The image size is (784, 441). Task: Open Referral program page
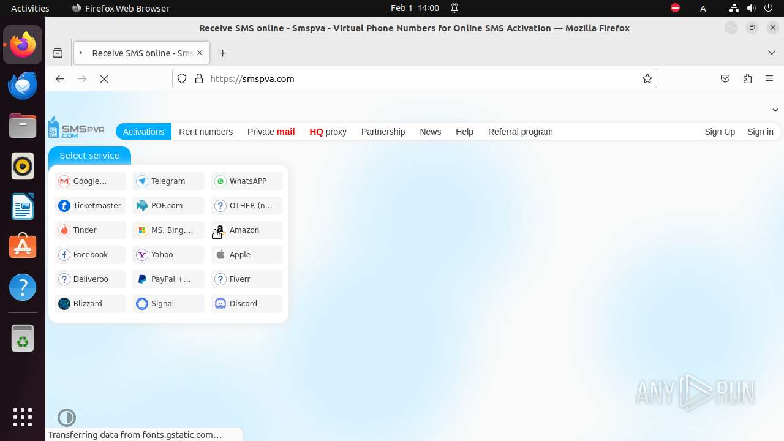pos(521,132)
